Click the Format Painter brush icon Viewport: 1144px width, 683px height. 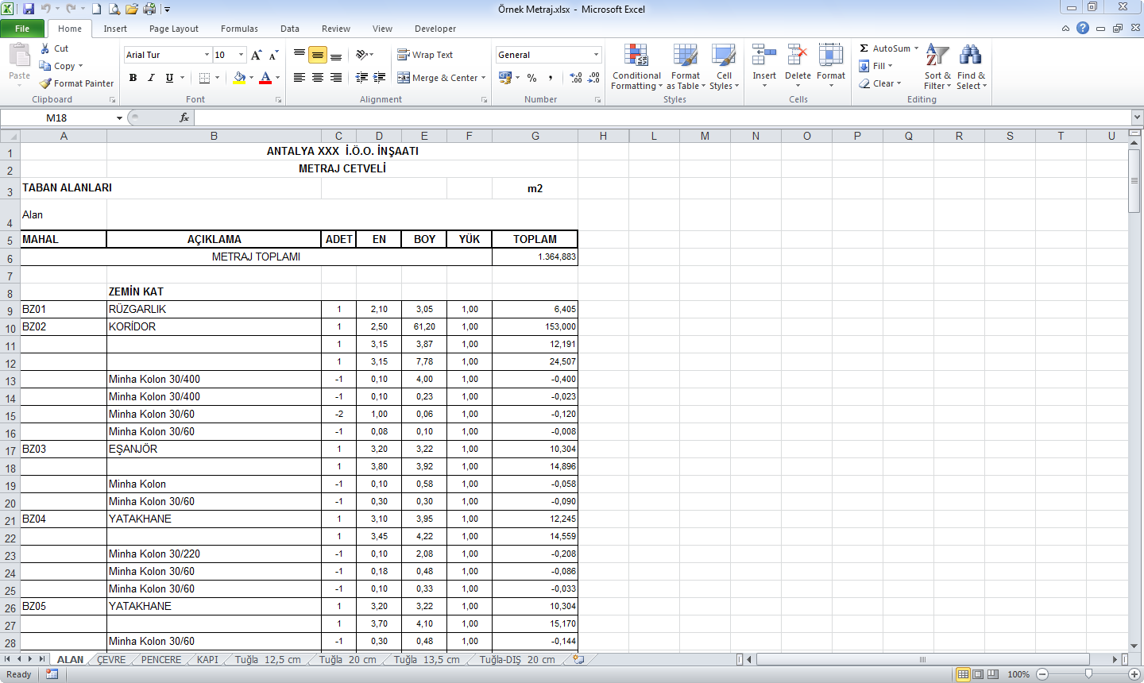[x=46, y=83]
